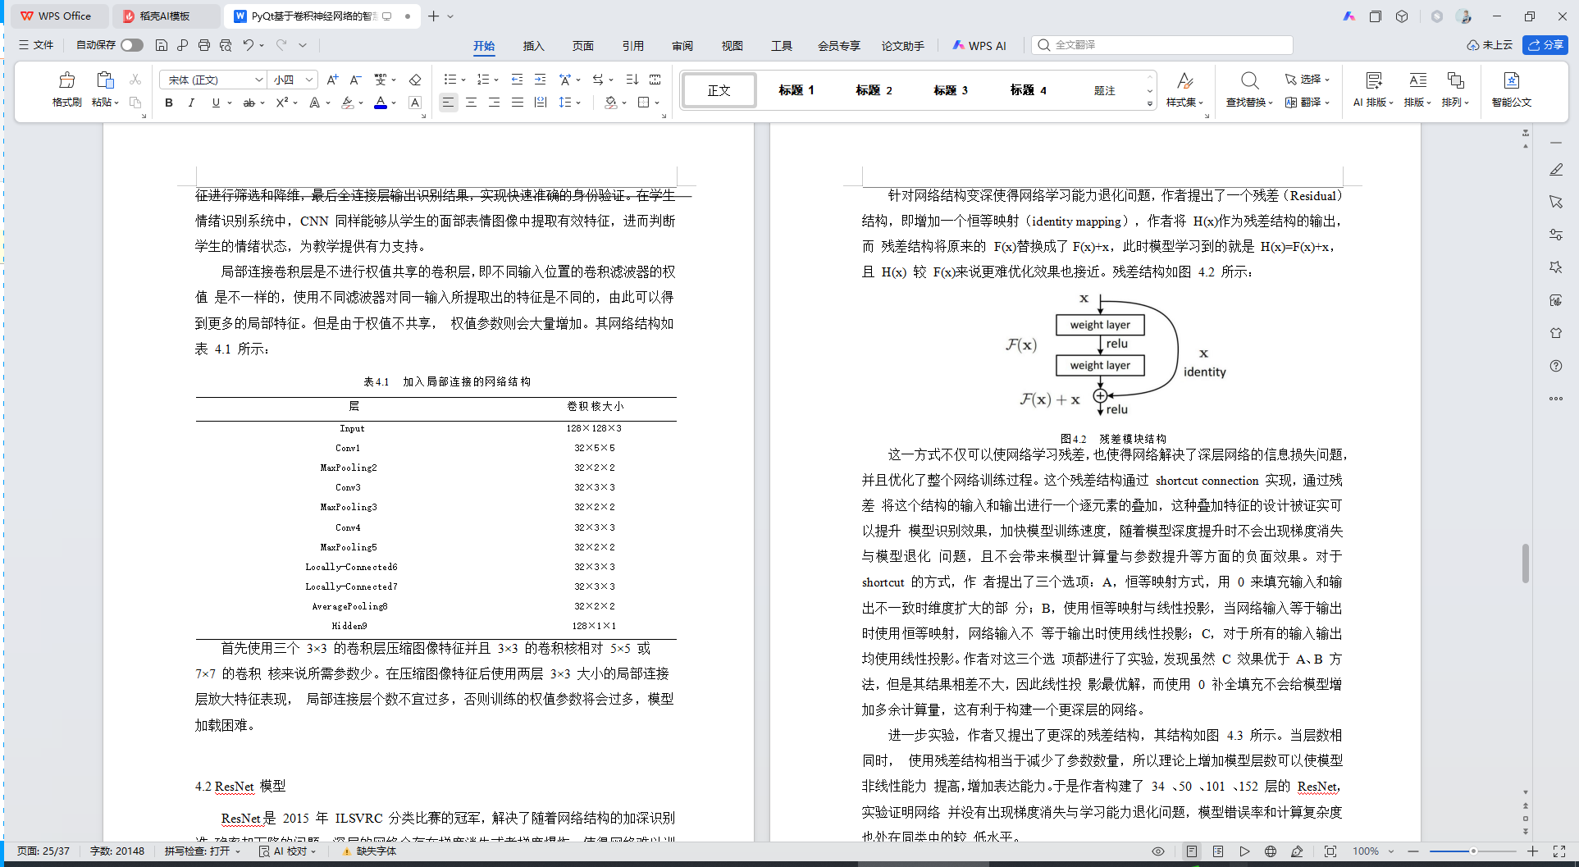Click the 未上云 cloud status button
The width and height of the screenshot is (1579, 867).
click(x=1490, y=45)
